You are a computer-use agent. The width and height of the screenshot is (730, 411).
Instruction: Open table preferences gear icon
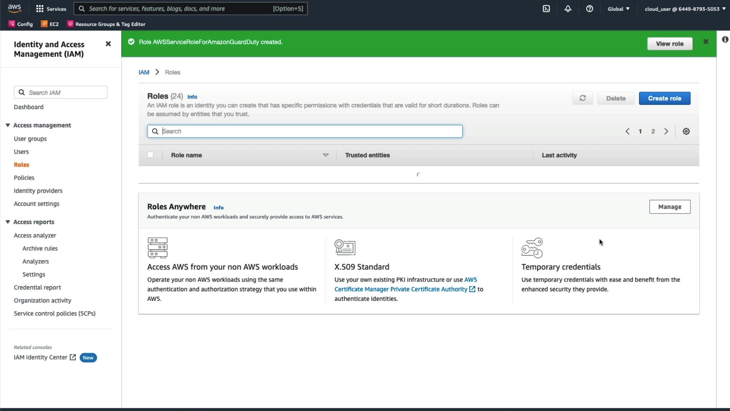[686, 131]
